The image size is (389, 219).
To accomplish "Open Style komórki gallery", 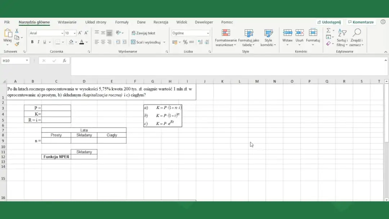I will 268,38.
